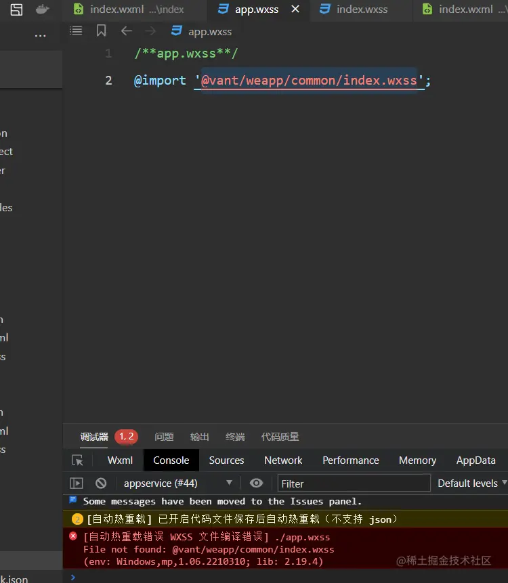This screenshot has height=583, width=508.
Task: Switch to Memory devtools tab
Action: [x=417, y=460]
